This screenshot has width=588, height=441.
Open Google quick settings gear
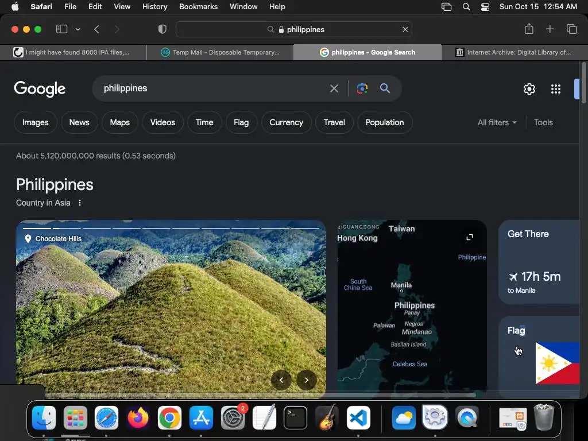pyautogui.click(x=529, y=89)
